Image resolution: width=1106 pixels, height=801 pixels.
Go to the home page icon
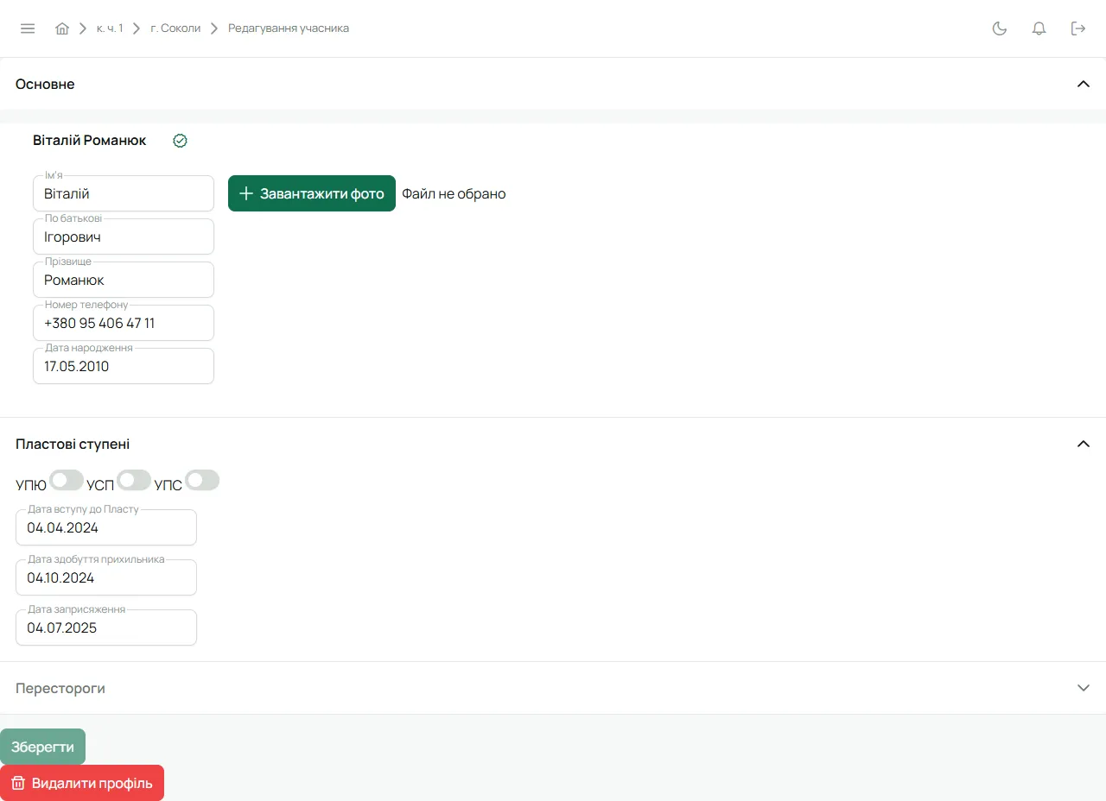pyautogui.click(x=62, y=28)
